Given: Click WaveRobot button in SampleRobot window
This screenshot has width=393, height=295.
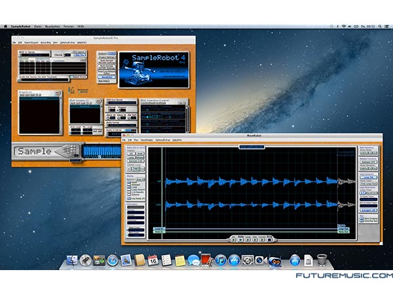Looking at the screenshot, I should [107, 77].
